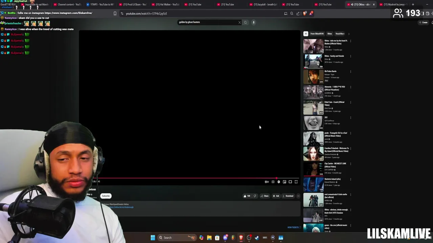
Task: Switch to 'Channel content - YouTube' tab
Action: 67,4
